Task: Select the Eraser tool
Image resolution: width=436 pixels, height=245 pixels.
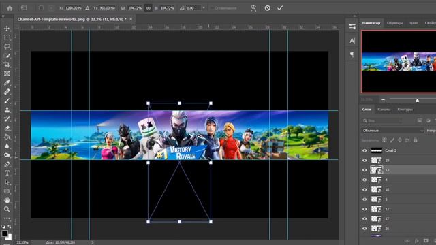Action: click(7, 128)
